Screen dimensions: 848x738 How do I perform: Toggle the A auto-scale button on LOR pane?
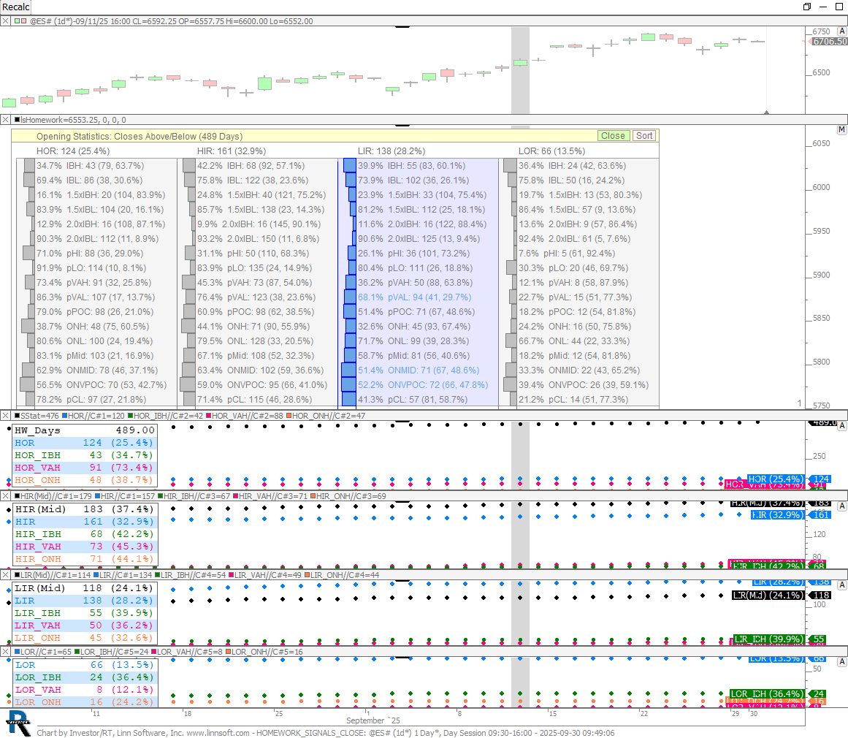click(841, 661)
